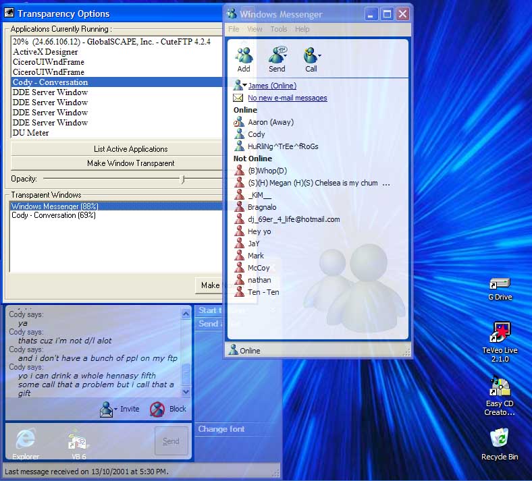This screenshot has height=481, width=532.
Task: Click the No new e-mail messages link
Action: click(x=287, y=98)
